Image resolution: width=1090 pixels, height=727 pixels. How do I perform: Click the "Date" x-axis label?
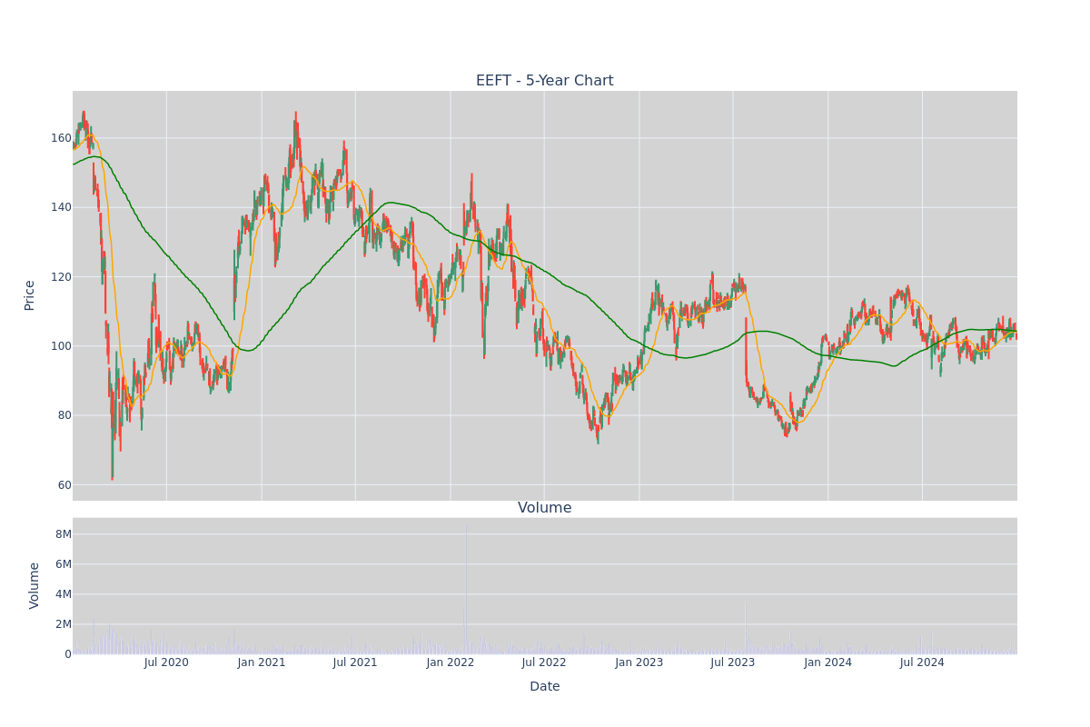[545, 686]
